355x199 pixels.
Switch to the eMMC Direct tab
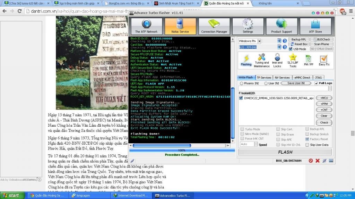[302, 78]
